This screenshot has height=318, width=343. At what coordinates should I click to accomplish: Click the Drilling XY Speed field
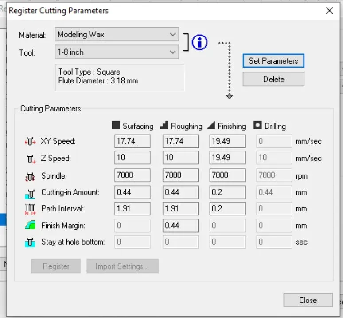[x=274, y=141]
